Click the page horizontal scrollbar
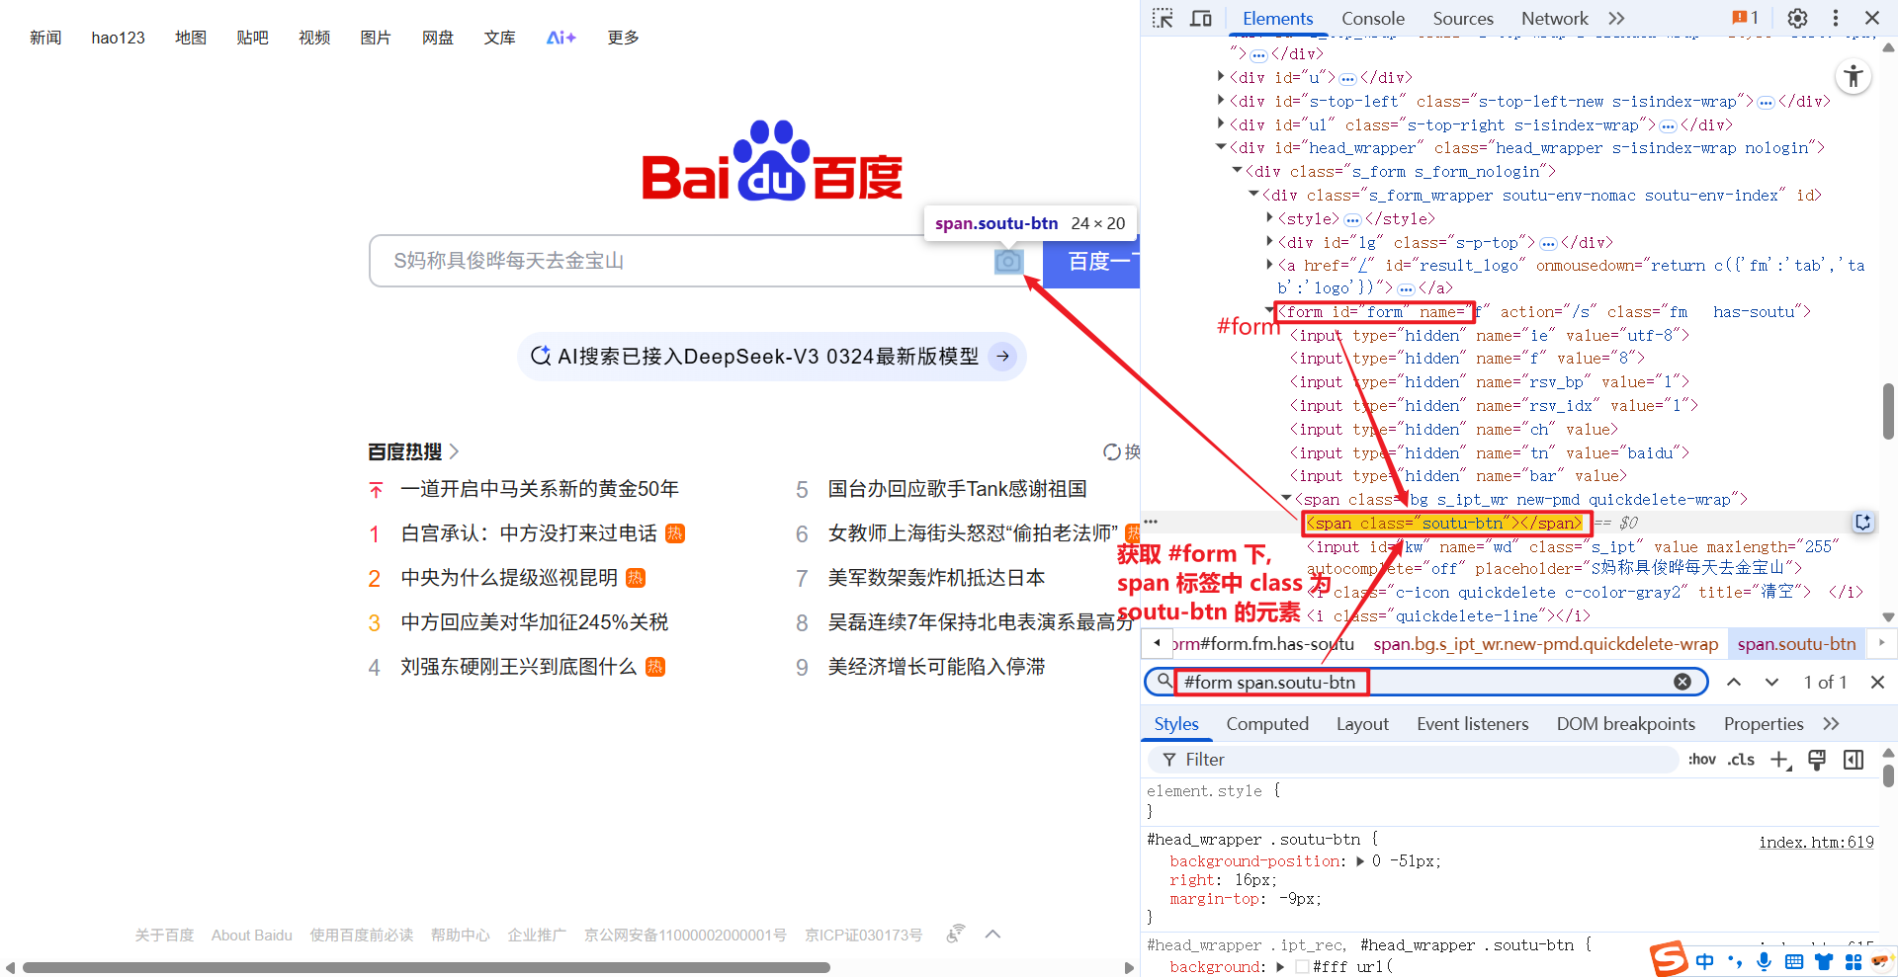Viewport: 1898px width, 977px height. [x=425, y=967]
